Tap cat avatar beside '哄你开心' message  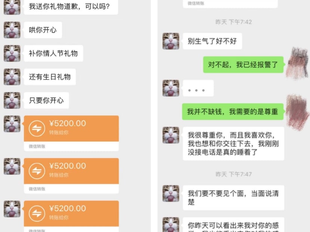(12, 30)
